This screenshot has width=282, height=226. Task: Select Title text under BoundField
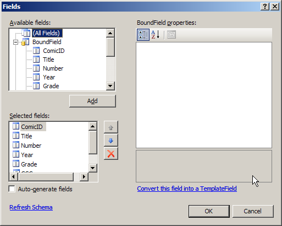pos(48,60)
